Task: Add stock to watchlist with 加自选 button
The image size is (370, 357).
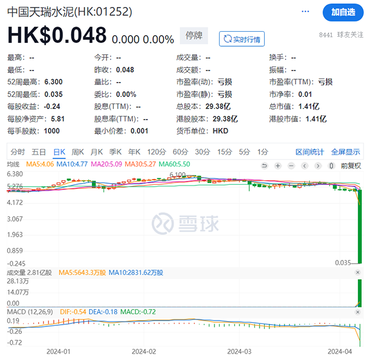Action: [343, 12]
